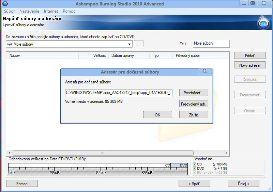Click the Ashampoo app icon in title bar
This screenshot has width=273, height=192.
pyautogui.click(x=5, y=4)
